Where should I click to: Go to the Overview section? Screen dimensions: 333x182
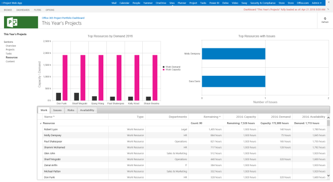[x=11, y=46]
